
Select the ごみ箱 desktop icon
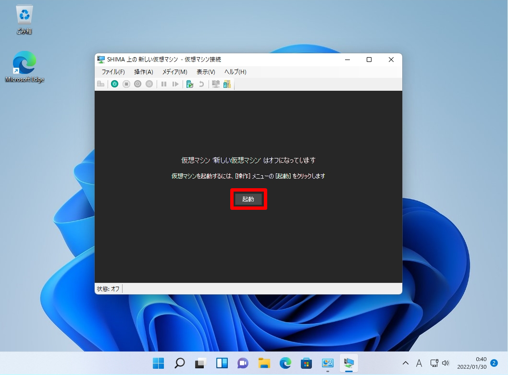point(25,19)
